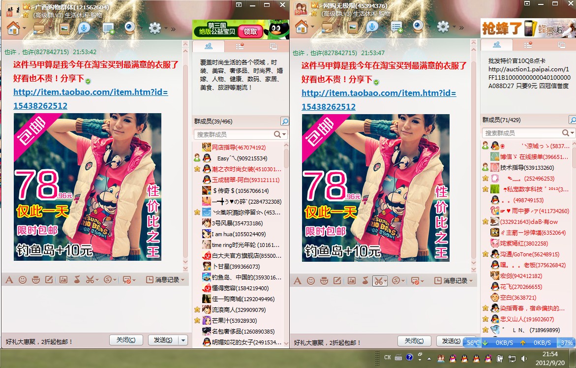
Task: Open the Taobao item link in chat
Action: [x=88, y=92]
